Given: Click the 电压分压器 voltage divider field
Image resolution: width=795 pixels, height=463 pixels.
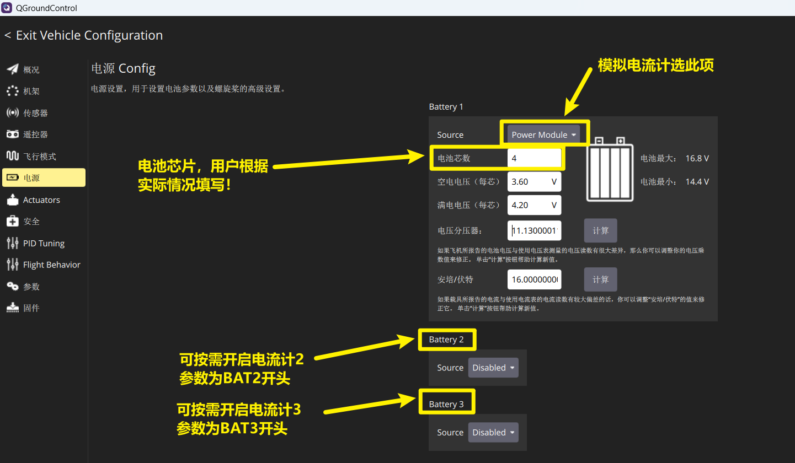Looking at the screenshot, I should pos(534,231).
